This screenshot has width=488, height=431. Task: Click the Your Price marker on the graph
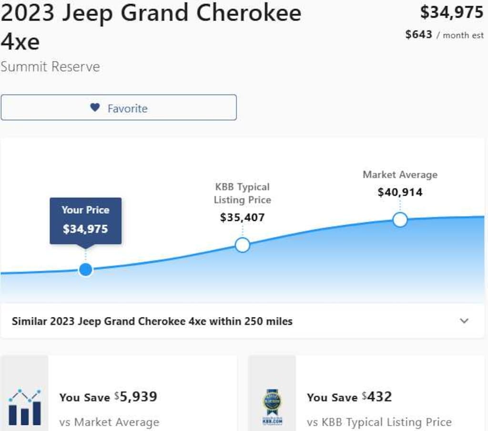[x=85, y=269]
